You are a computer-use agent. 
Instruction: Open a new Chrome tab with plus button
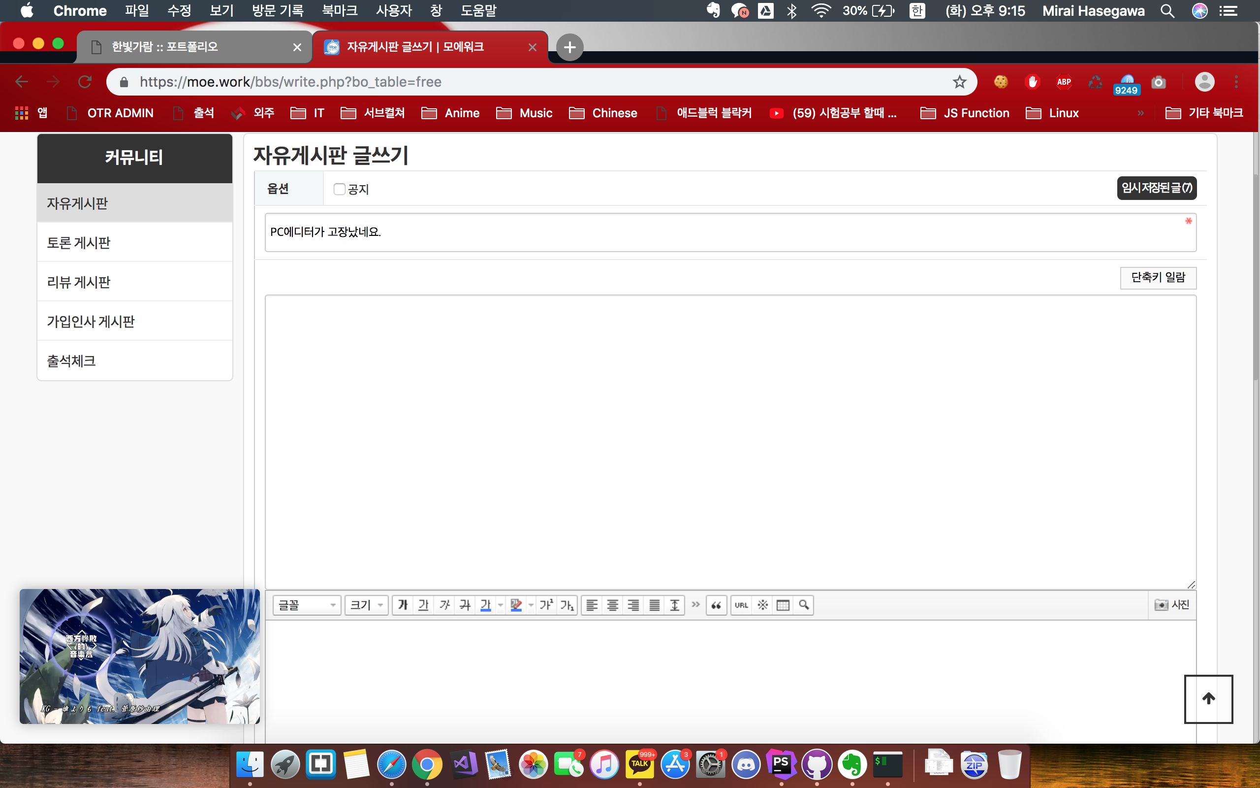[569, 47]
